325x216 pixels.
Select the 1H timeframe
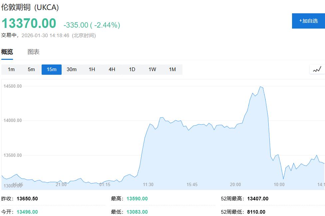click(x=92, y=69)
